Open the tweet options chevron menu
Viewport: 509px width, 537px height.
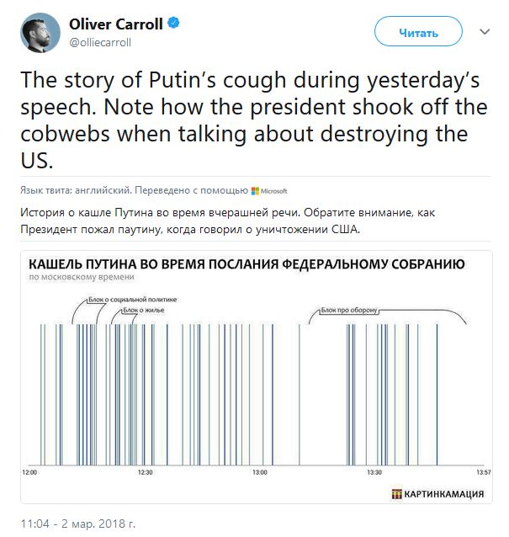coord(485,32)
